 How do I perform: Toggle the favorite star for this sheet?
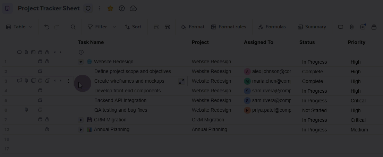[x=110, y=9]
